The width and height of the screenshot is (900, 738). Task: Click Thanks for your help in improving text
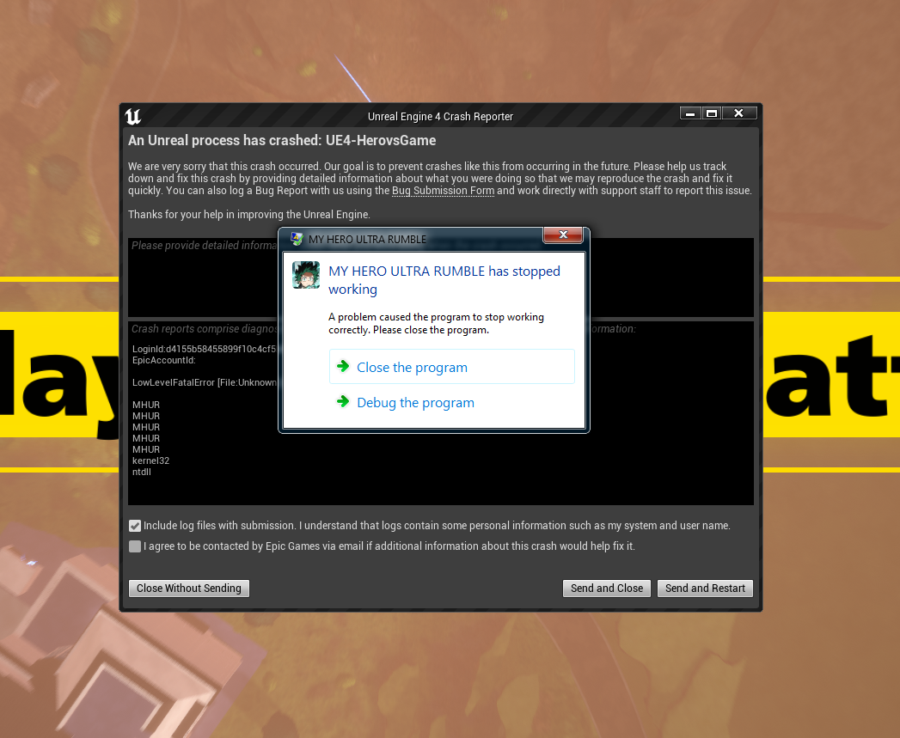tap(249, 215)
